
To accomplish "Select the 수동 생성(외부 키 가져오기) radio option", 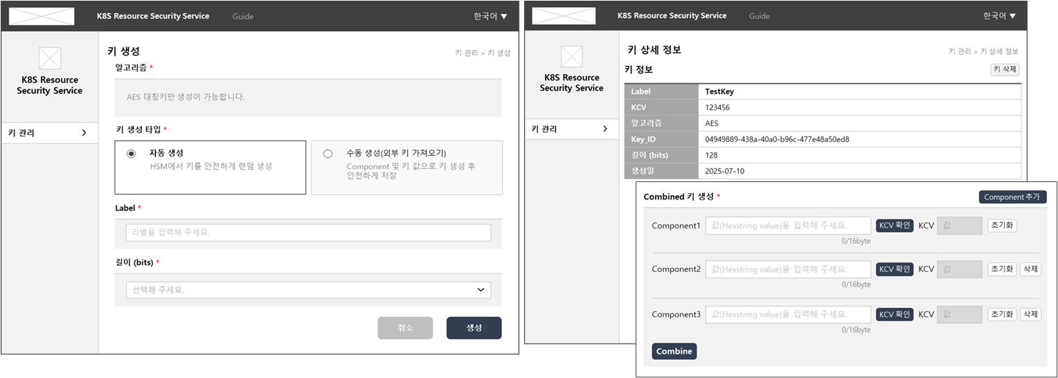I will pos(328,154).
